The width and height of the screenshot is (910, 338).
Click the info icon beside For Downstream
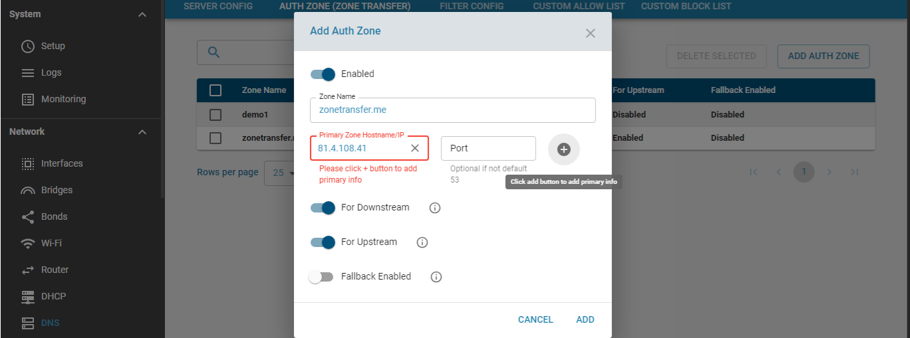435,208
